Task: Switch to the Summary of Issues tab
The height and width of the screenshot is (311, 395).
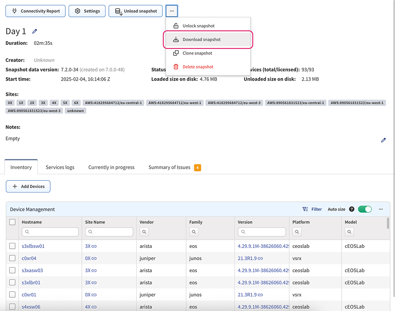Action: click(169, 167)
